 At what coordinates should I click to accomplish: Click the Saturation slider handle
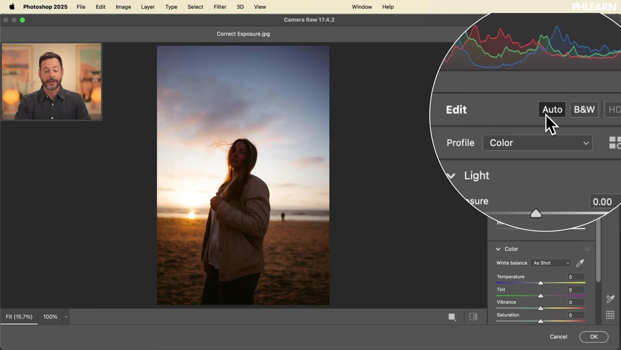540,321
